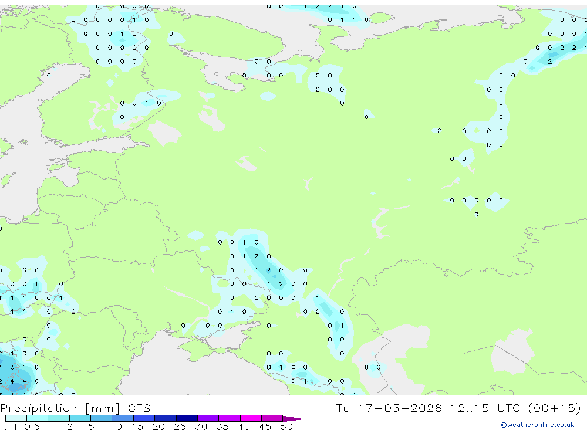
Task: Select the 40–45 mm magenta legend swatch
Action: click(251, 418)
